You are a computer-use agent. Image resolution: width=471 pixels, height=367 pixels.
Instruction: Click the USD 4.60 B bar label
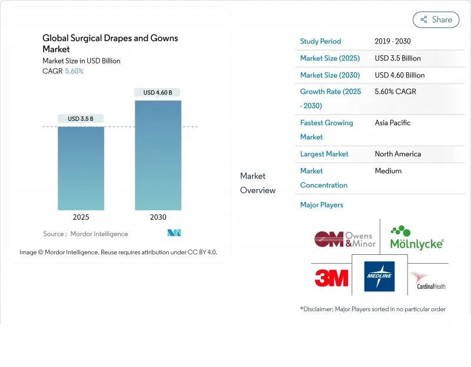[x=158, y=92]
